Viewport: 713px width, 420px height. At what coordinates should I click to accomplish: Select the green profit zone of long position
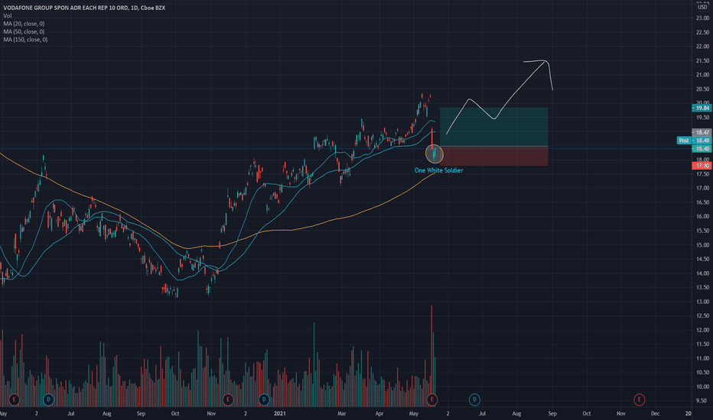pos(494,127)
